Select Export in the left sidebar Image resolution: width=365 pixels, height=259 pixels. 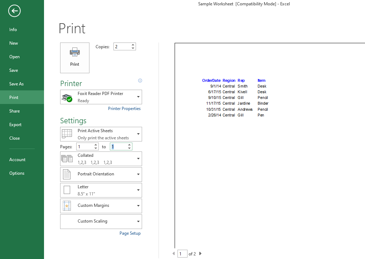[x=15, y=125]
